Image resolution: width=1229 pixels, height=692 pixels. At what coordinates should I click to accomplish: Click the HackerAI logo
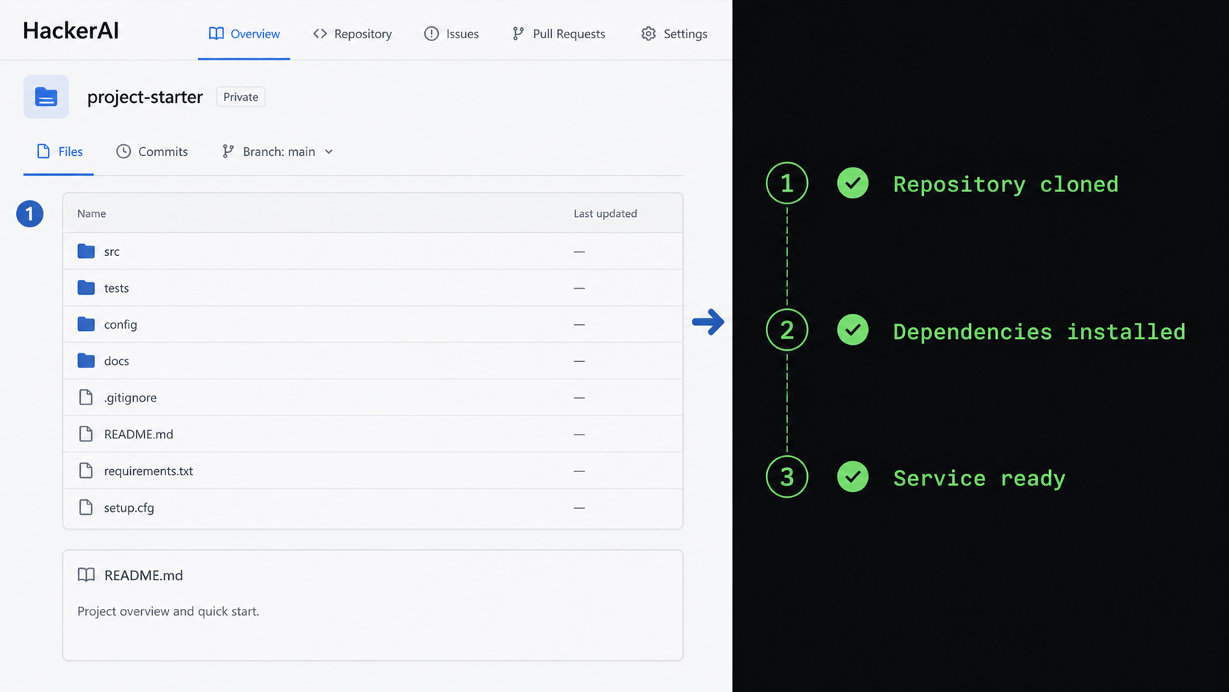tap(71, 31)
